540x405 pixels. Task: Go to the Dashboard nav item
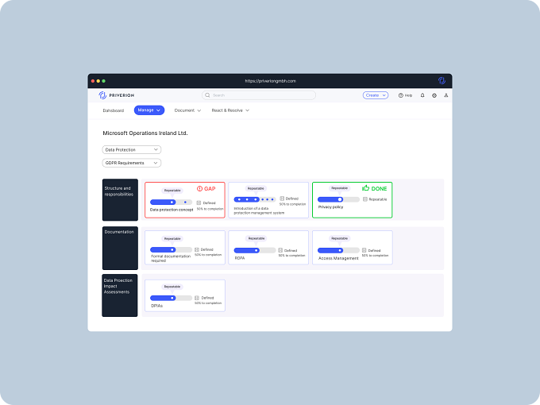click(x=114, y=110)
